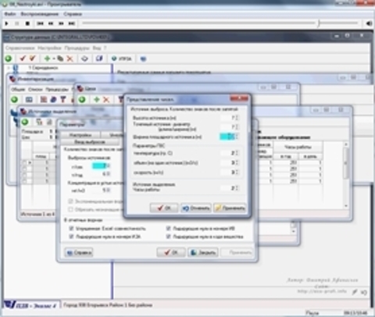Image resolution: width=375 pixels, height=317 pixels.
Task: Click the УПРЗА toolbar button
Action: click(x=122, y=59)
